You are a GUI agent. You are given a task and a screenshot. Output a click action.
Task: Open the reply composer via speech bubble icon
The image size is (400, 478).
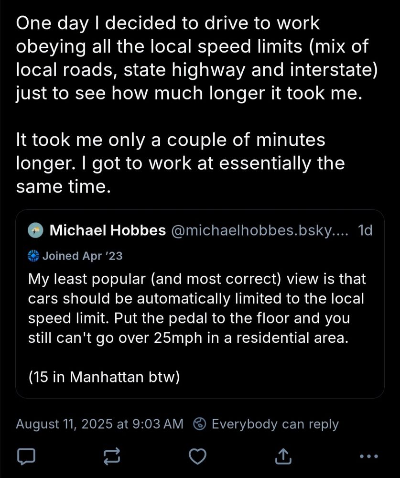coord(26,457)
